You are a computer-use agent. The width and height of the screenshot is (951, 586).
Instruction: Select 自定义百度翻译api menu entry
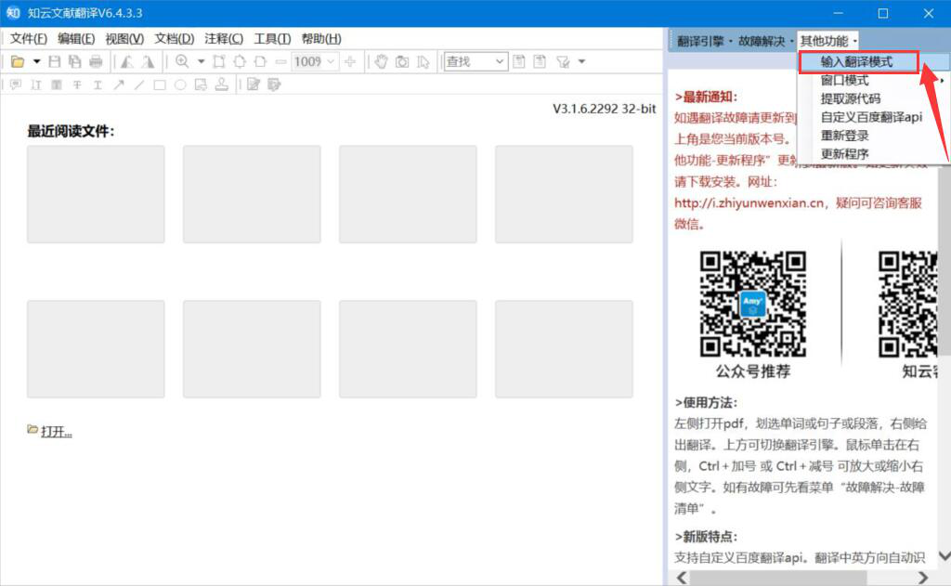[x=873, y=117]
